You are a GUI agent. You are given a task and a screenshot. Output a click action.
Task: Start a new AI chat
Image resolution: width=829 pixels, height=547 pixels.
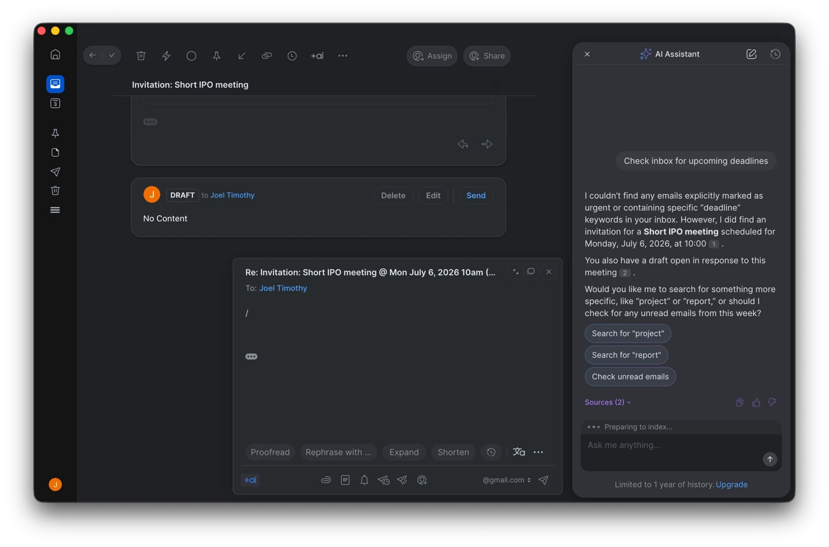[751, 54]
